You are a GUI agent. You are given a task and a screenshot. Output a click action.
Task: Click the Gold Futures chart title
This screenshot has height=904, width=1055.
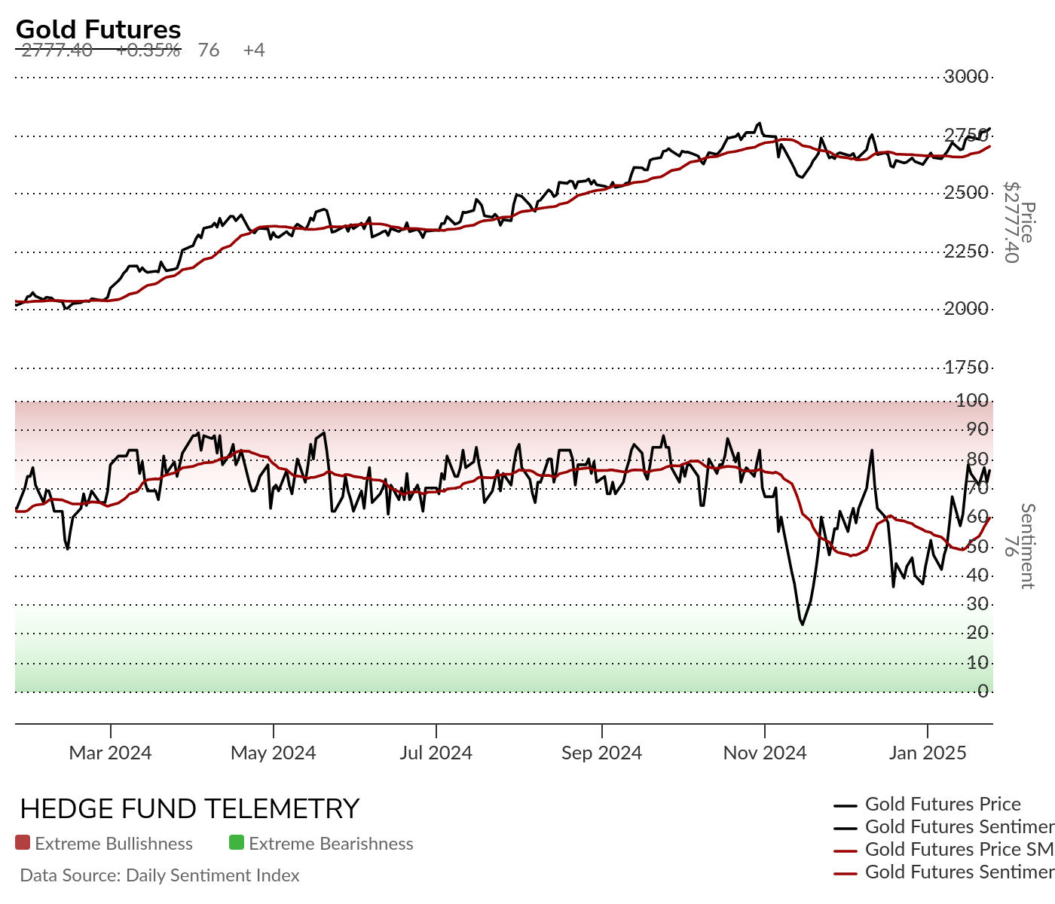tap(98, 29)
